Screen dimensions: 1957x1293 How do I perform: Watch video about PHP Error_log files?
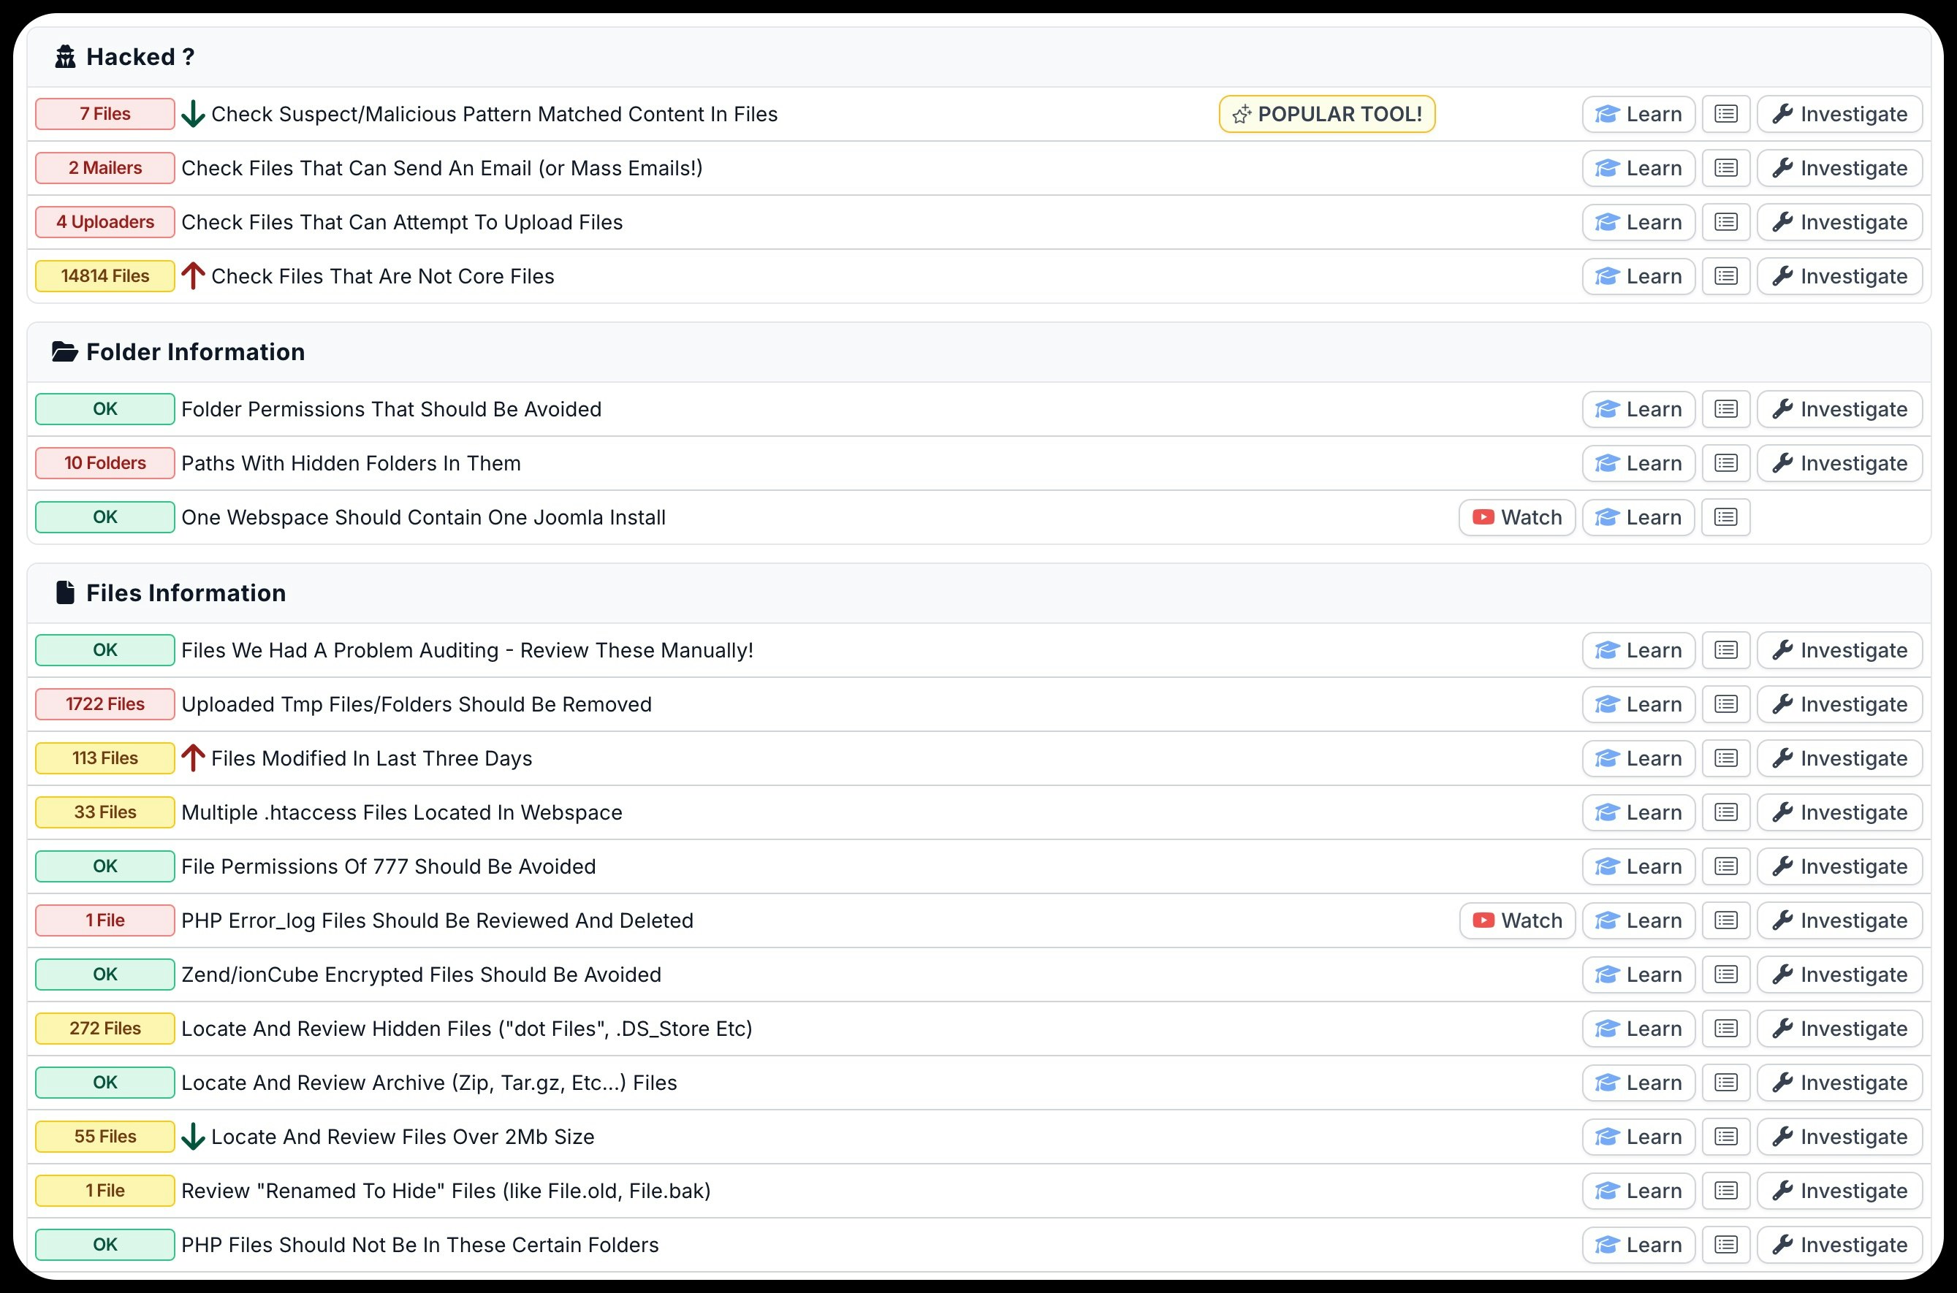point(1516,920)
